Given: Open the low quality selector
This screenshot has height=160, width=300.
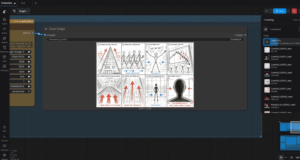Looking at the screenshot, I should [20, 76].
